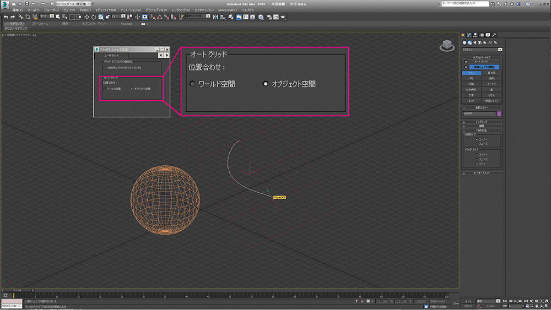Click the ViewCube in the viewport

(447, 46)
